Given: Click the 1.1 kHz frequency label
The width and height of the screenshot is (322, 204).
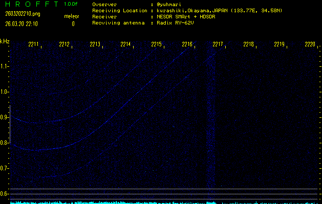Looking at the screenshot, I should pyautogui.click(x=5, y=66).
